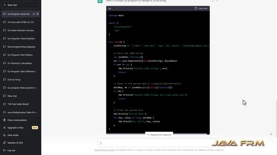Click chat bubble icon next to Rust programming language
Image resolution: width=277 pixels, height=155 pixels.
coord(4,46)
